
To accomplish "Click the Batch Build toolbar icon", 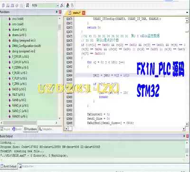I will tap(17, 5).
